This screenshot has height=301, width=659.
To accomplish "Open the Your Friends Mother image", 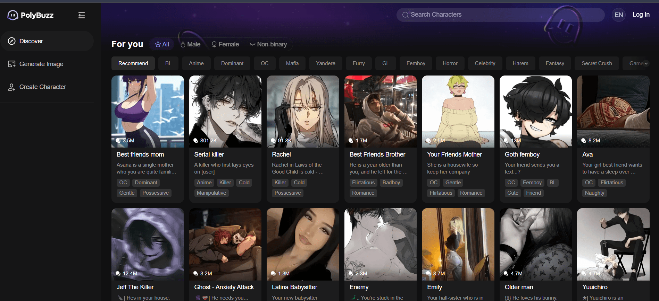I will 458,112.
